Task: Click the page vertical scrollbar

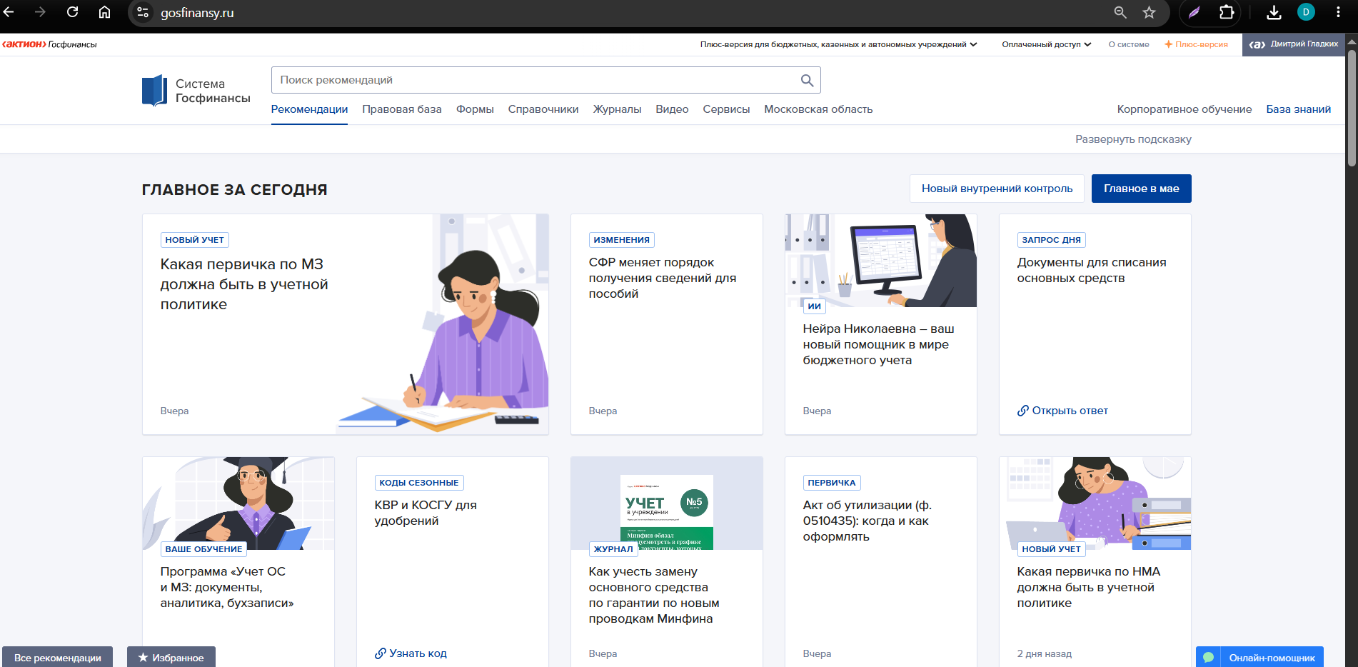Action: (1351, 107)
